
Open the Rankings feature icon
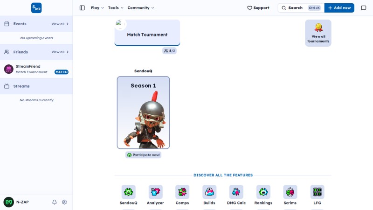(x=263, y=192)
